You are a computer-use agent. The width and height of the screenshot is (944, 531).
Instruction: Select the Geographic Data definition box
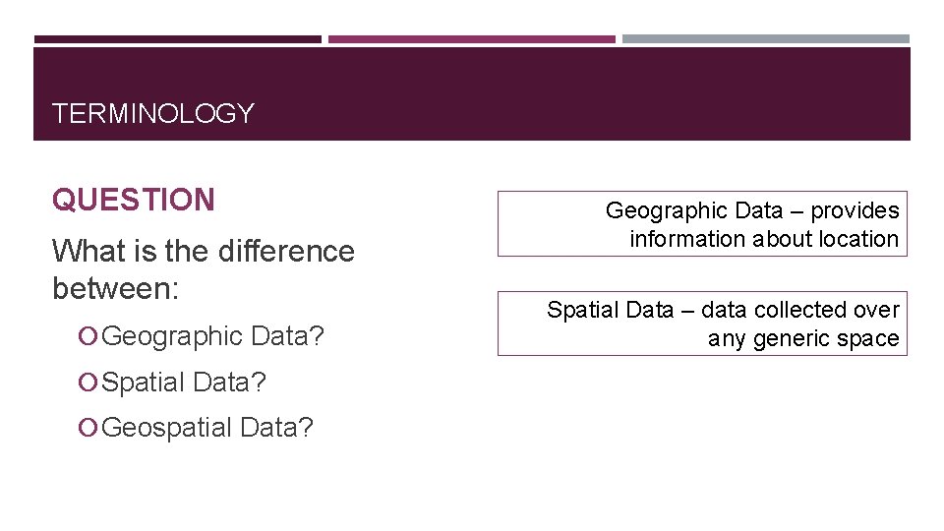coord(702,224)
